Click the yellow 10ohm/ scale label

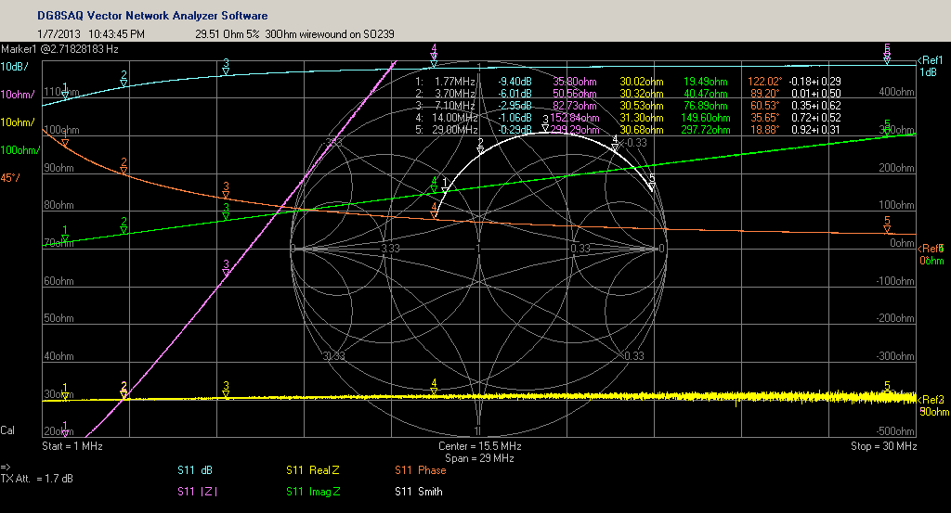[x=18, y=122]
